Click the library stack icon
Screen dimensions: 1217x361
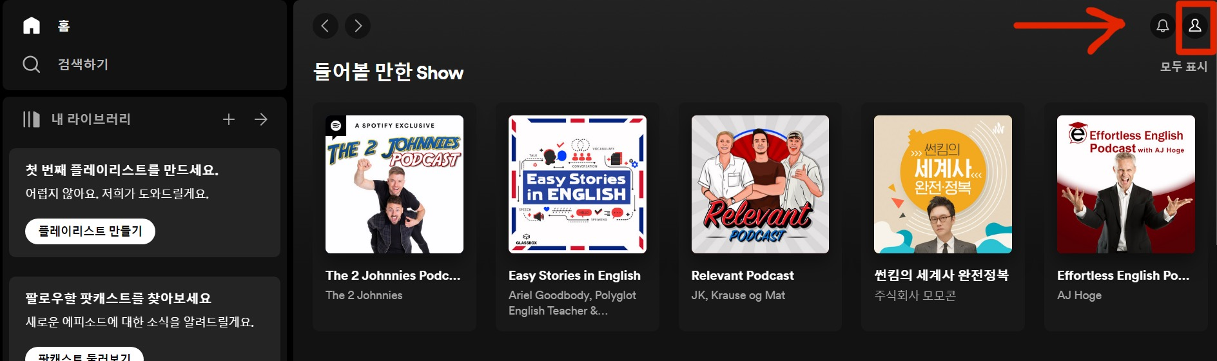(x=32, y=119)
